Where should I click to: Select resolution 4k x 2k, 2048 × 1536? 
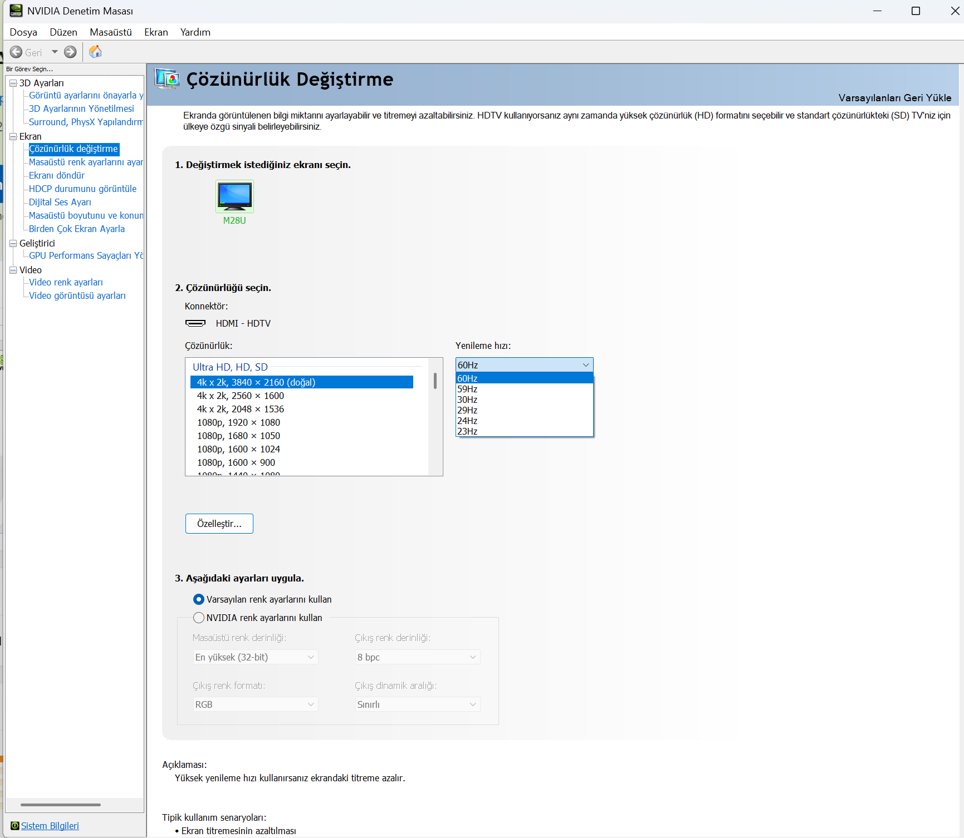(x=302, y=409)
